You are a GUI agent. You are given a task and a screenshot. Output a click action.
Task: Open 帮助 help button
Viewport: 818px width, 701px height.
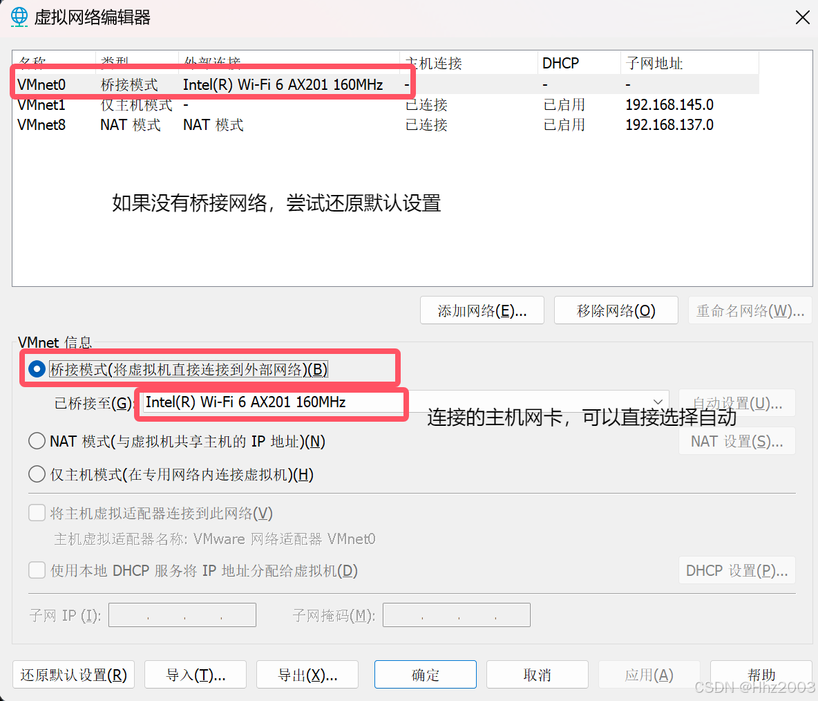(761, 674)
